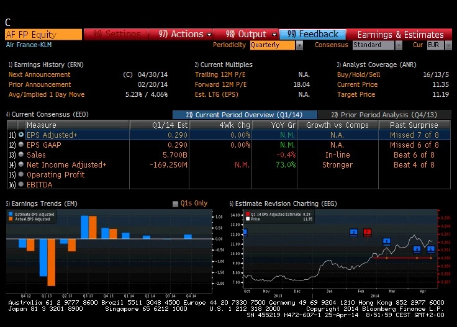
Task: Open 2) Current Multiples section
Action: [224, 65]
